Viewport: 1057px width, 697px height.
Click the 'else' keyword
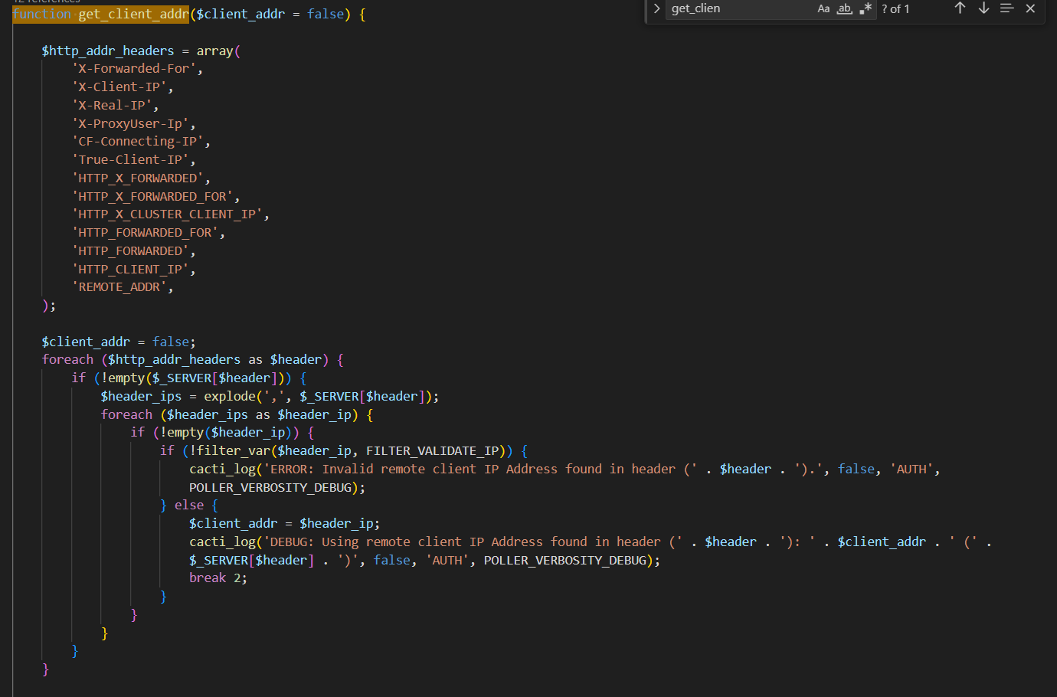(x=189, y=506)
